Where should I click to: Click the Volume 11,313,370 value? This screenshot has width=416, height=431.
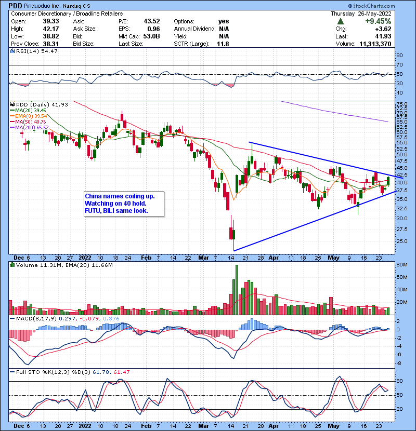pos(375,44)
